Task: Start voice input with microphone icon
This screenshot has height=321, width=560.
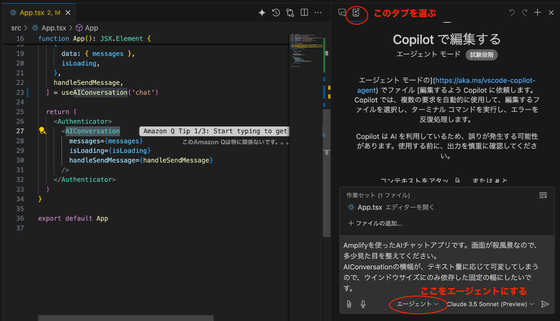Action: [x=363, y=304]
